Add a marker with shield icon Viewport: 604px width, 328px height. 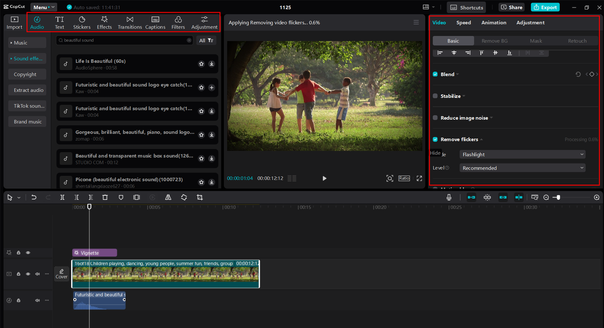(x=121, y=197)
